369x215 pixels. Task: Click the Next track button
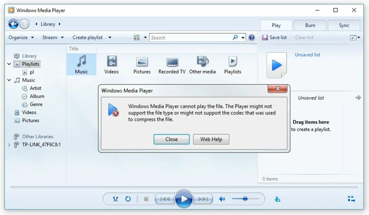point(203,199)
